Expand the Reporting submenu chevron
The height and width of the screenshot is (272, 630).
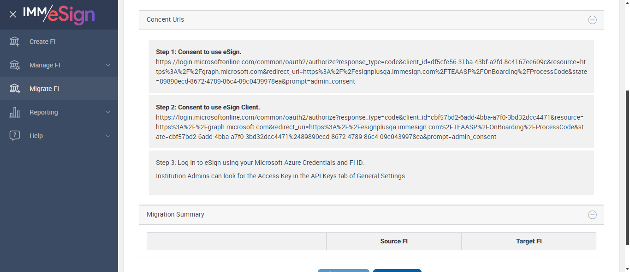108,112
